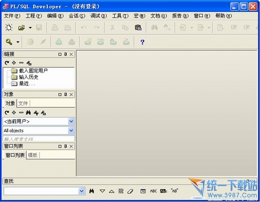This screenshot has width=260, height=202.
Task: Click the key Log on icon
Action: point(9,42)
